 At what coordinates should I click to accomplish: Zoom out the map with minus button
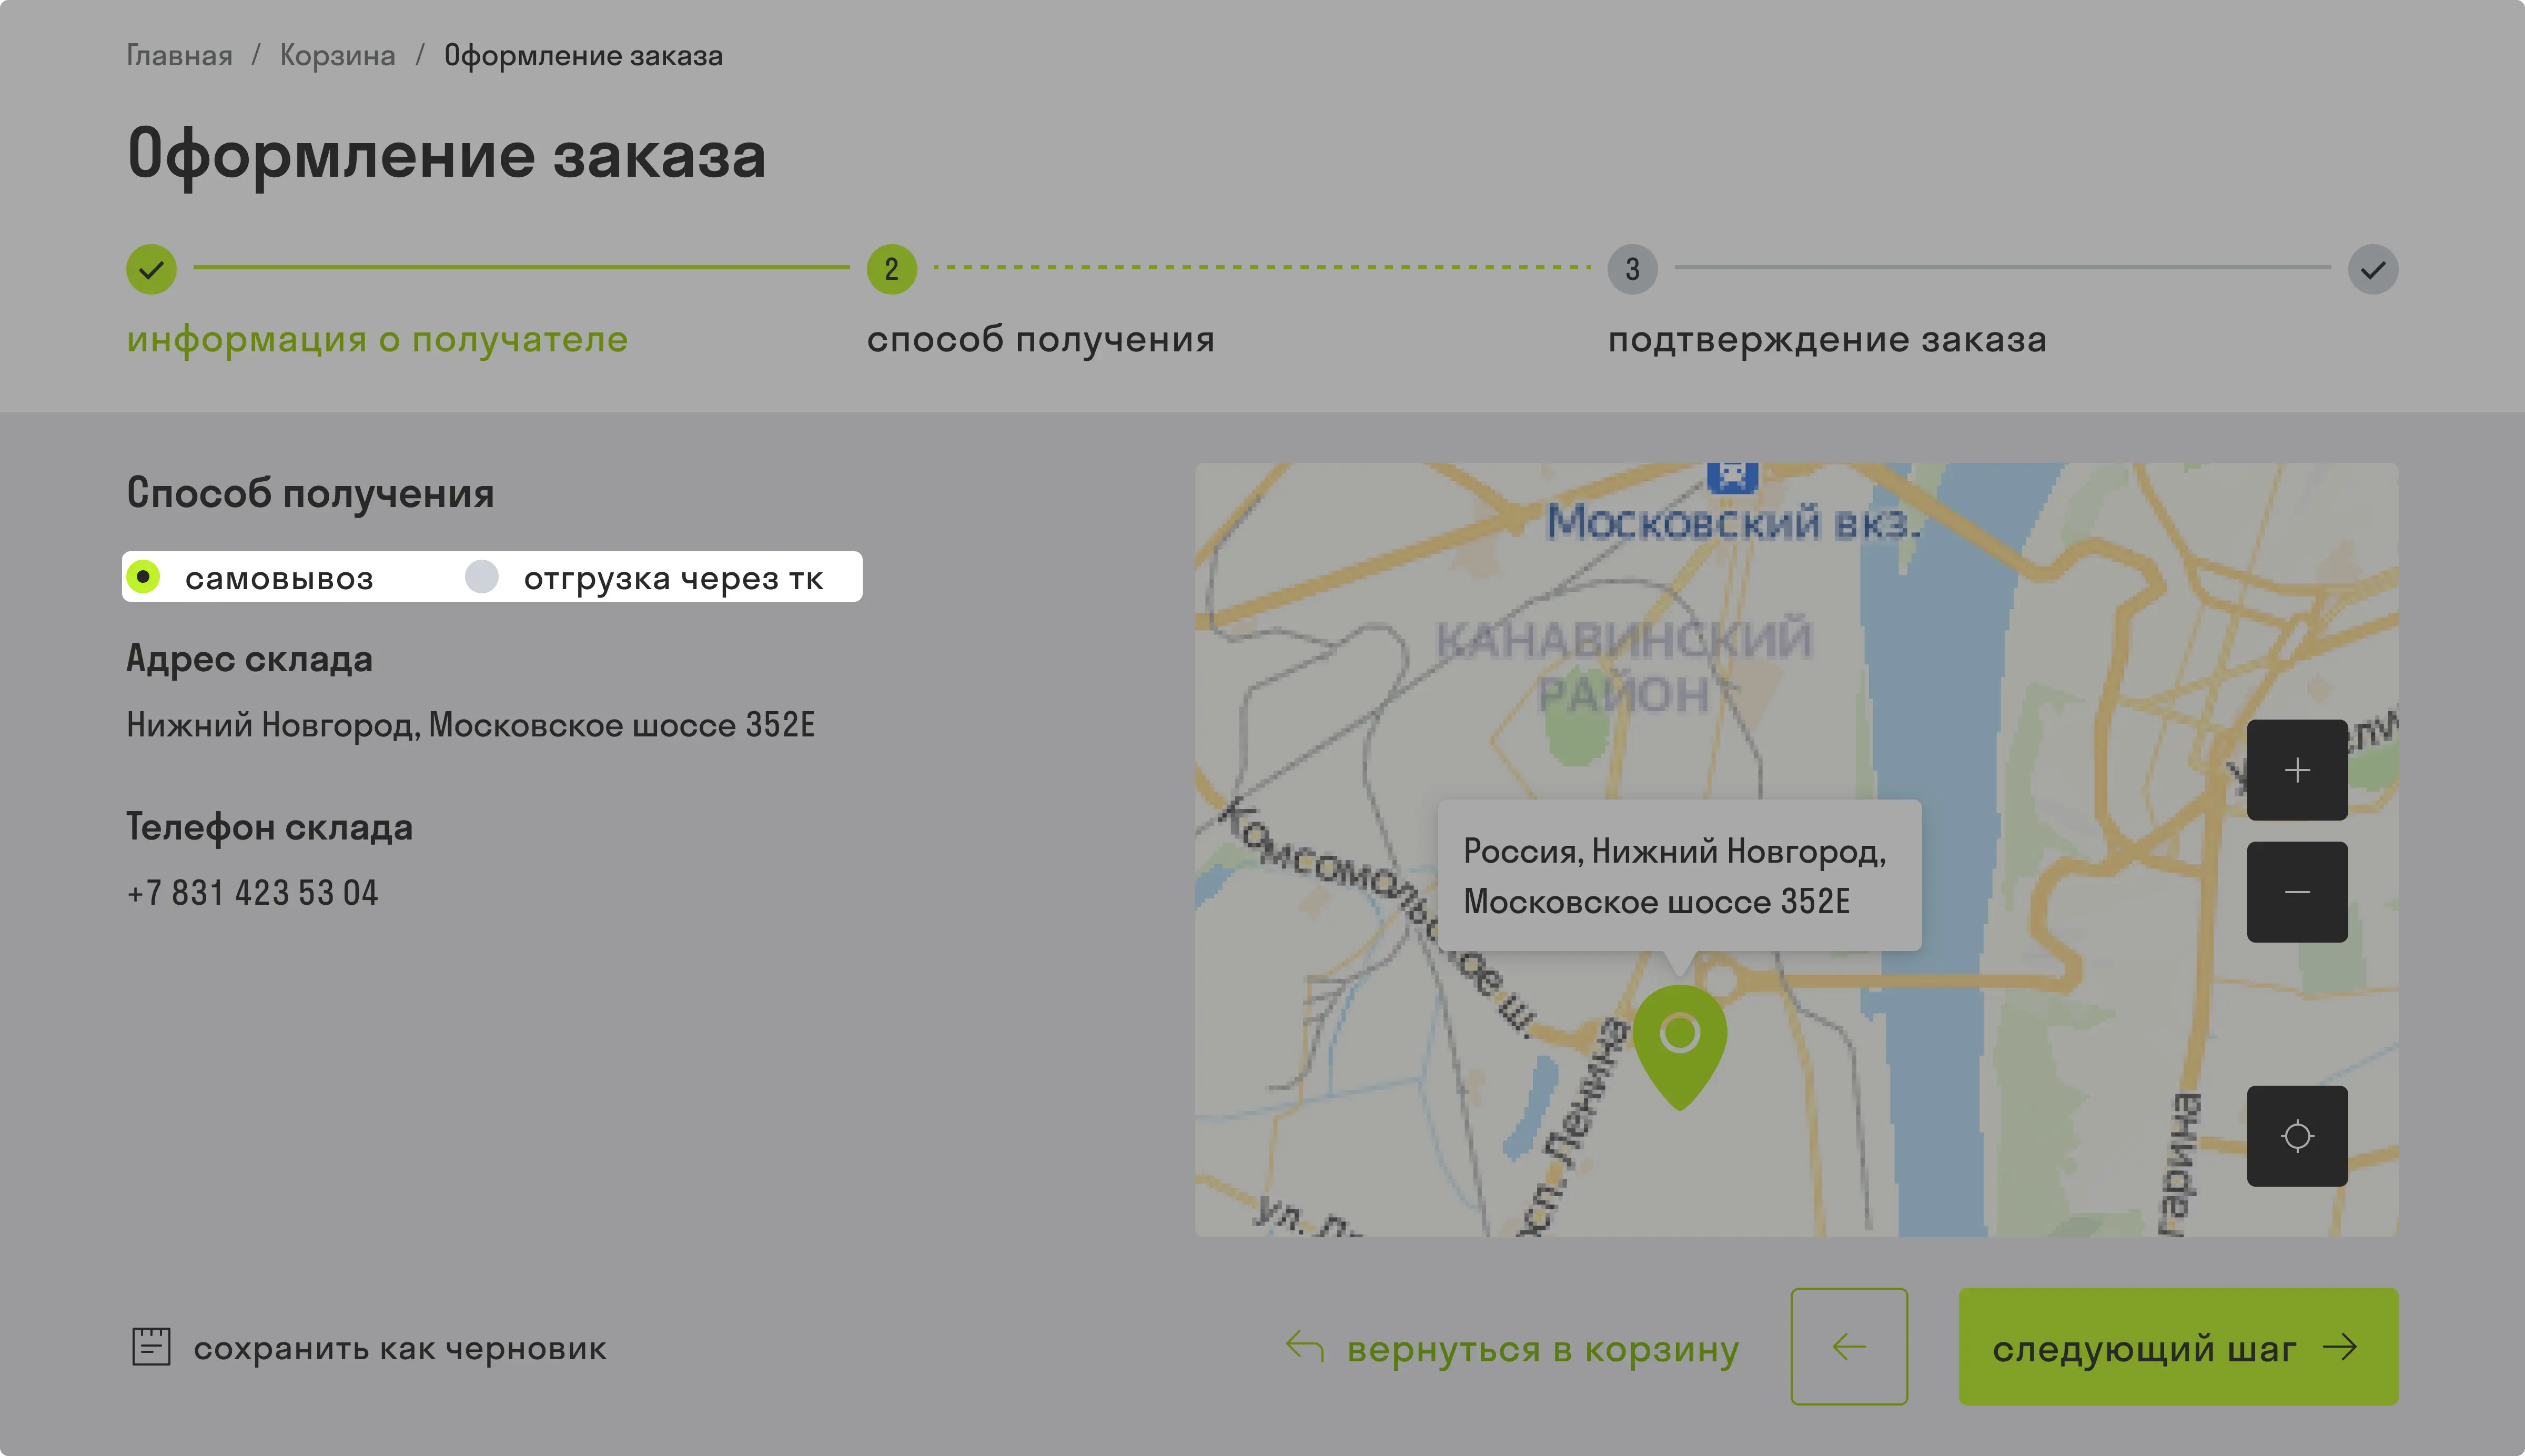click(2297, 892)
